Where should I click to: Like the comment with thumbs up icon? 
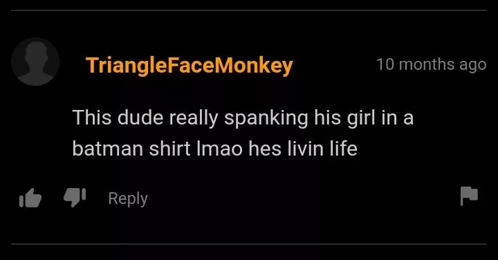point(30,198)
